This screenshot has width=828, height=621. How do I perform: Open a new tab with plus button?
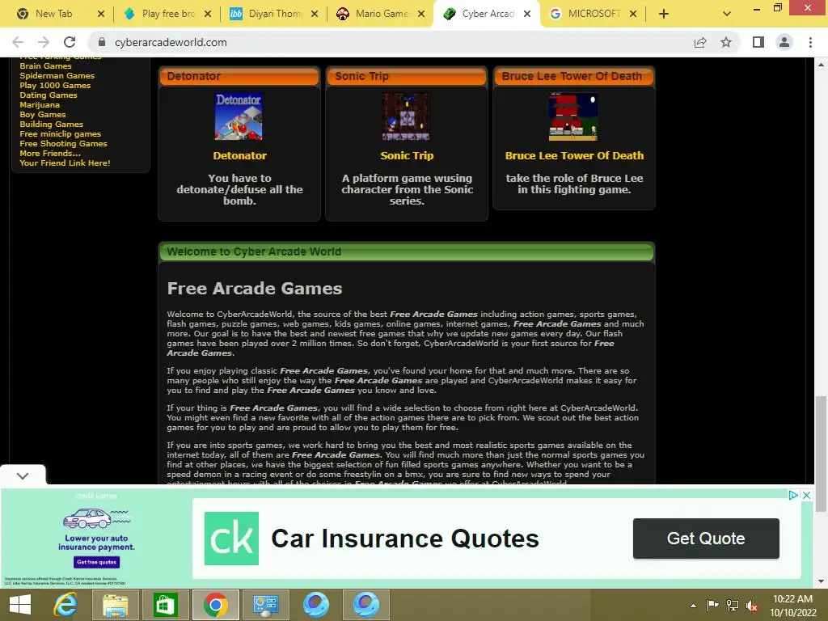(x=664, y=14)
